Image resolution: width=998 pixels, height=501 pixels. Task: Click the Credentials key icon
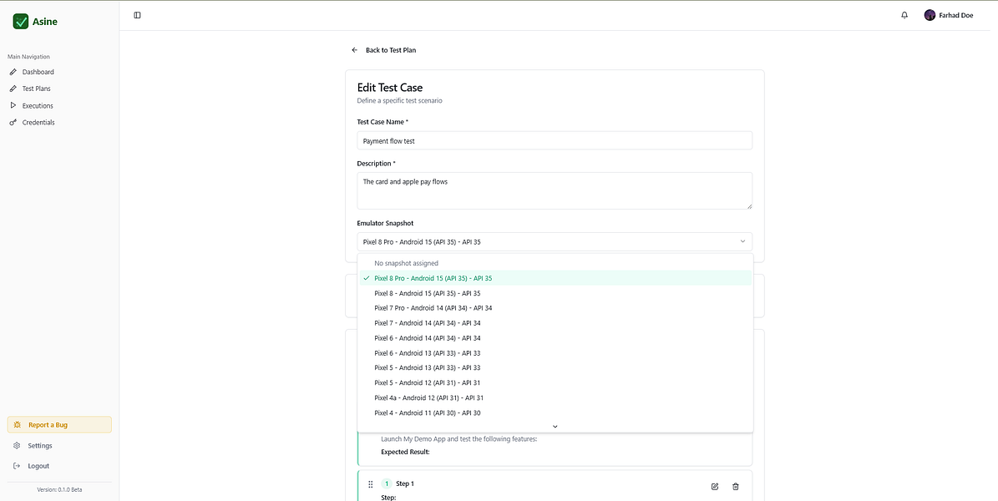[13, 122]
